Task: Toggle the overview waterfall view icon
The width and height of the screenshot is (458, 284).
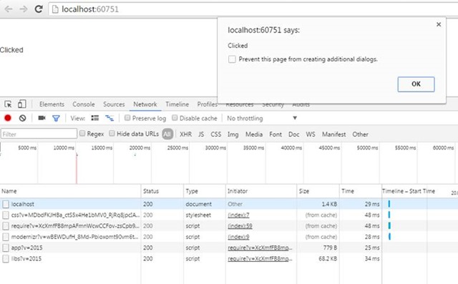Action: [109, 118]
